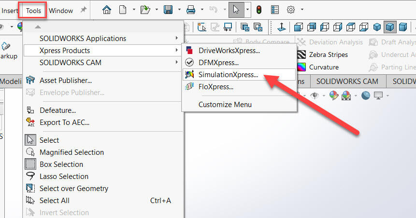This screenshot has width=416, height=218.
Task: Toggle the Box Selection mode
Action: point(61,164)
